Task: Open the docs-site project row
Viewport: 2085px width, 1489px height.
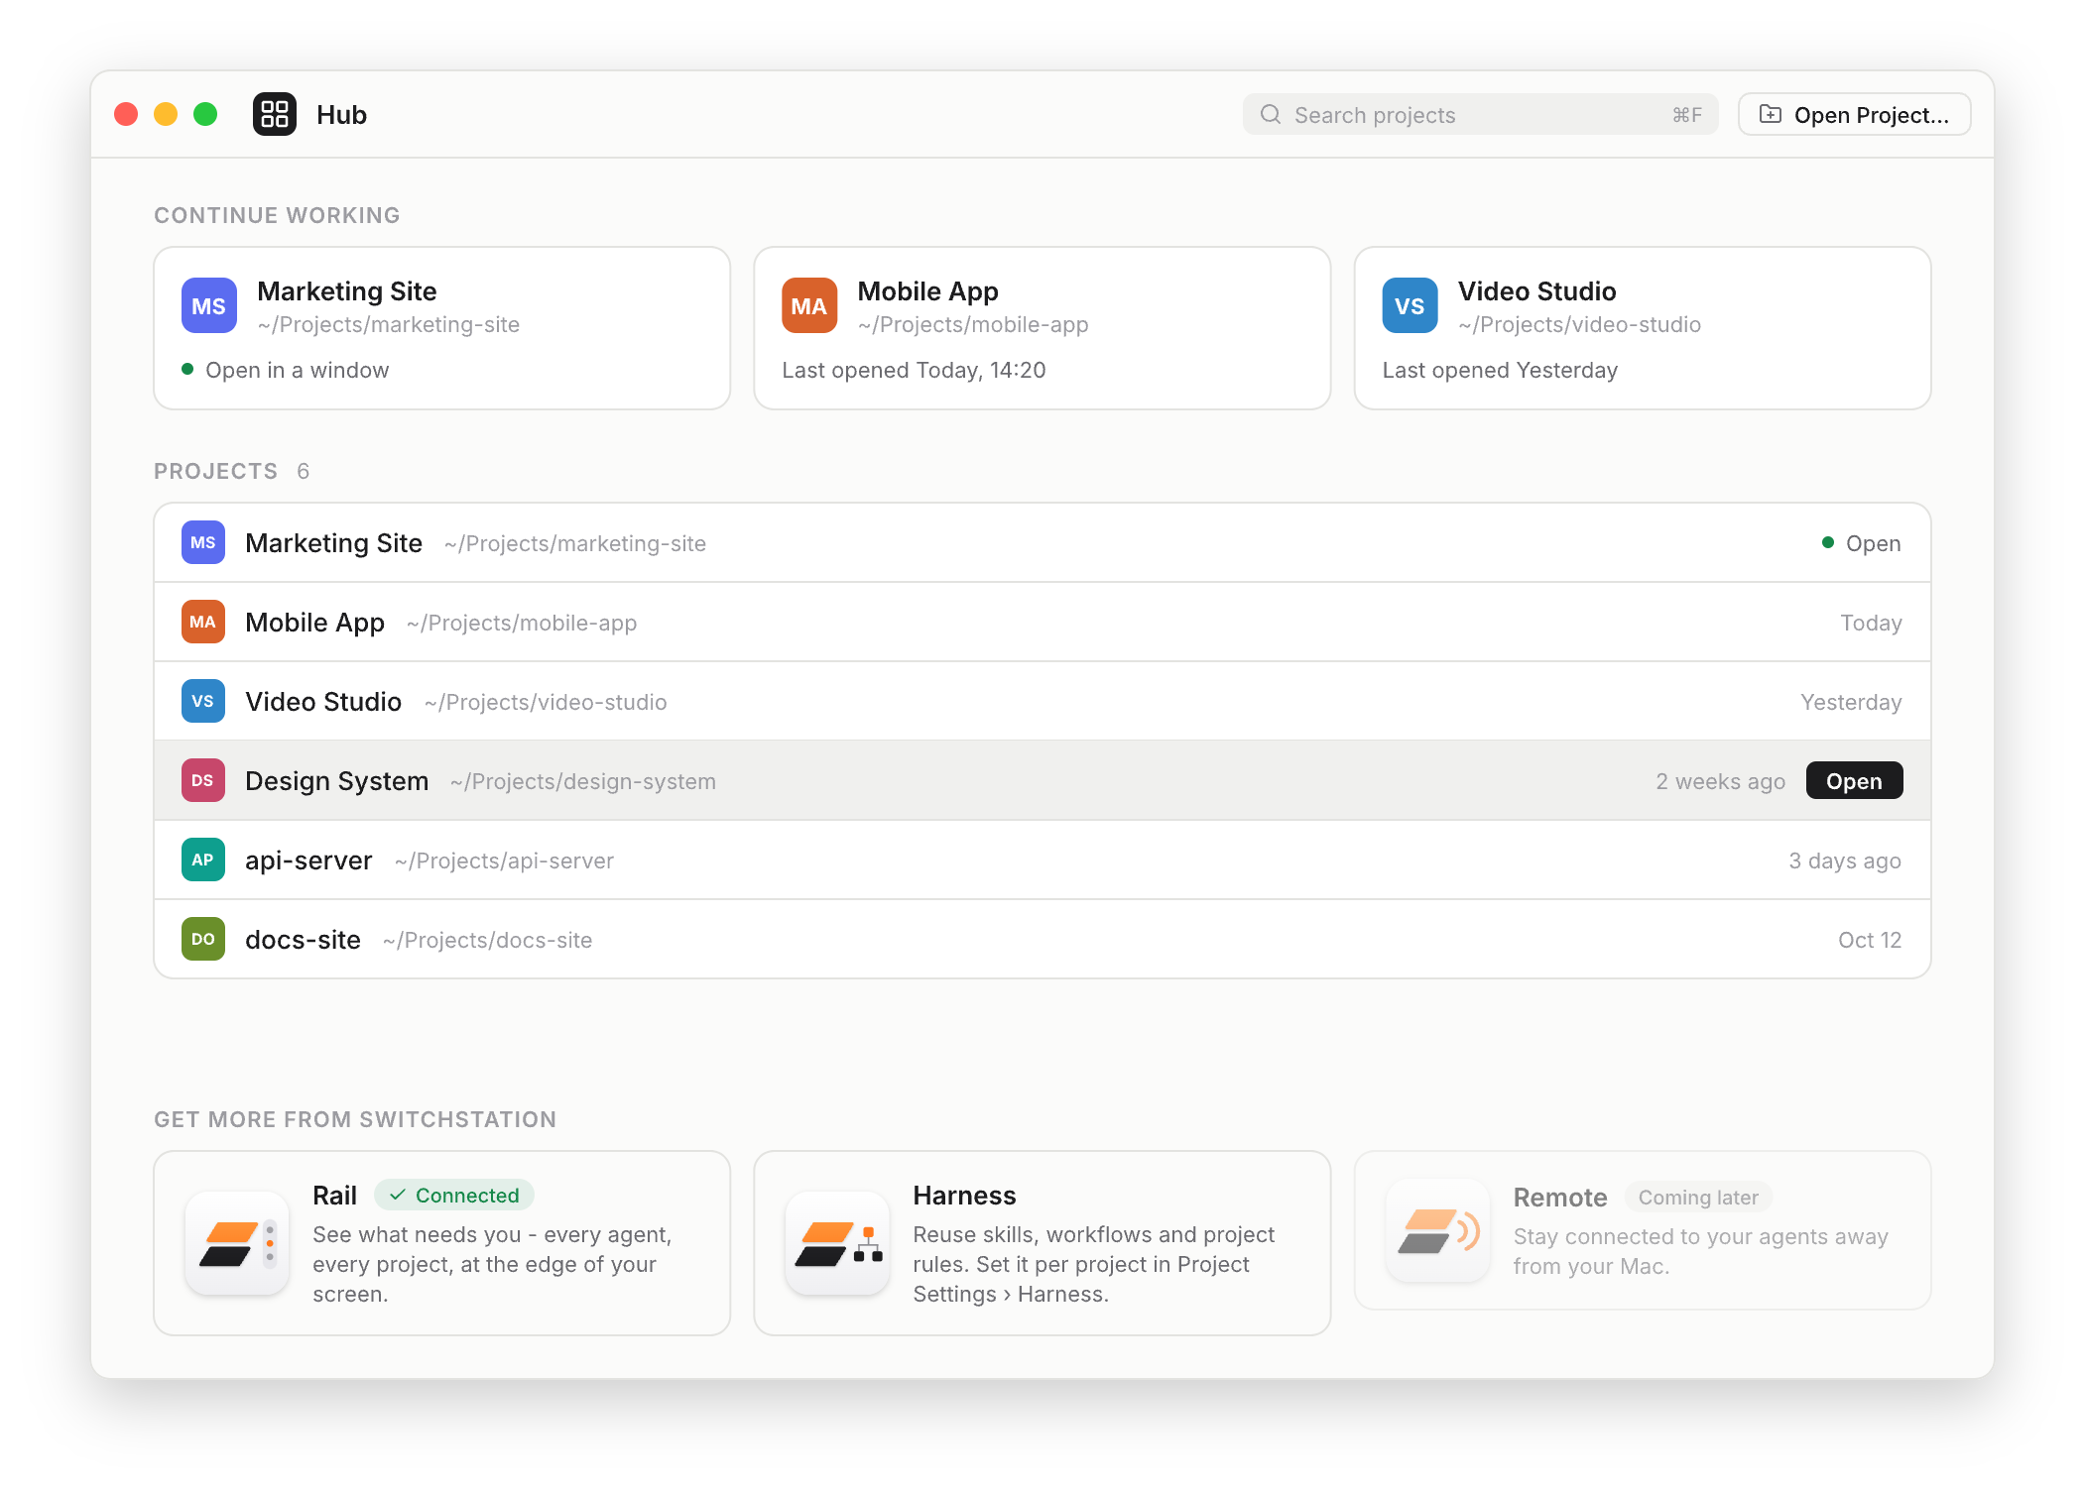Action: click(1042, 939)
